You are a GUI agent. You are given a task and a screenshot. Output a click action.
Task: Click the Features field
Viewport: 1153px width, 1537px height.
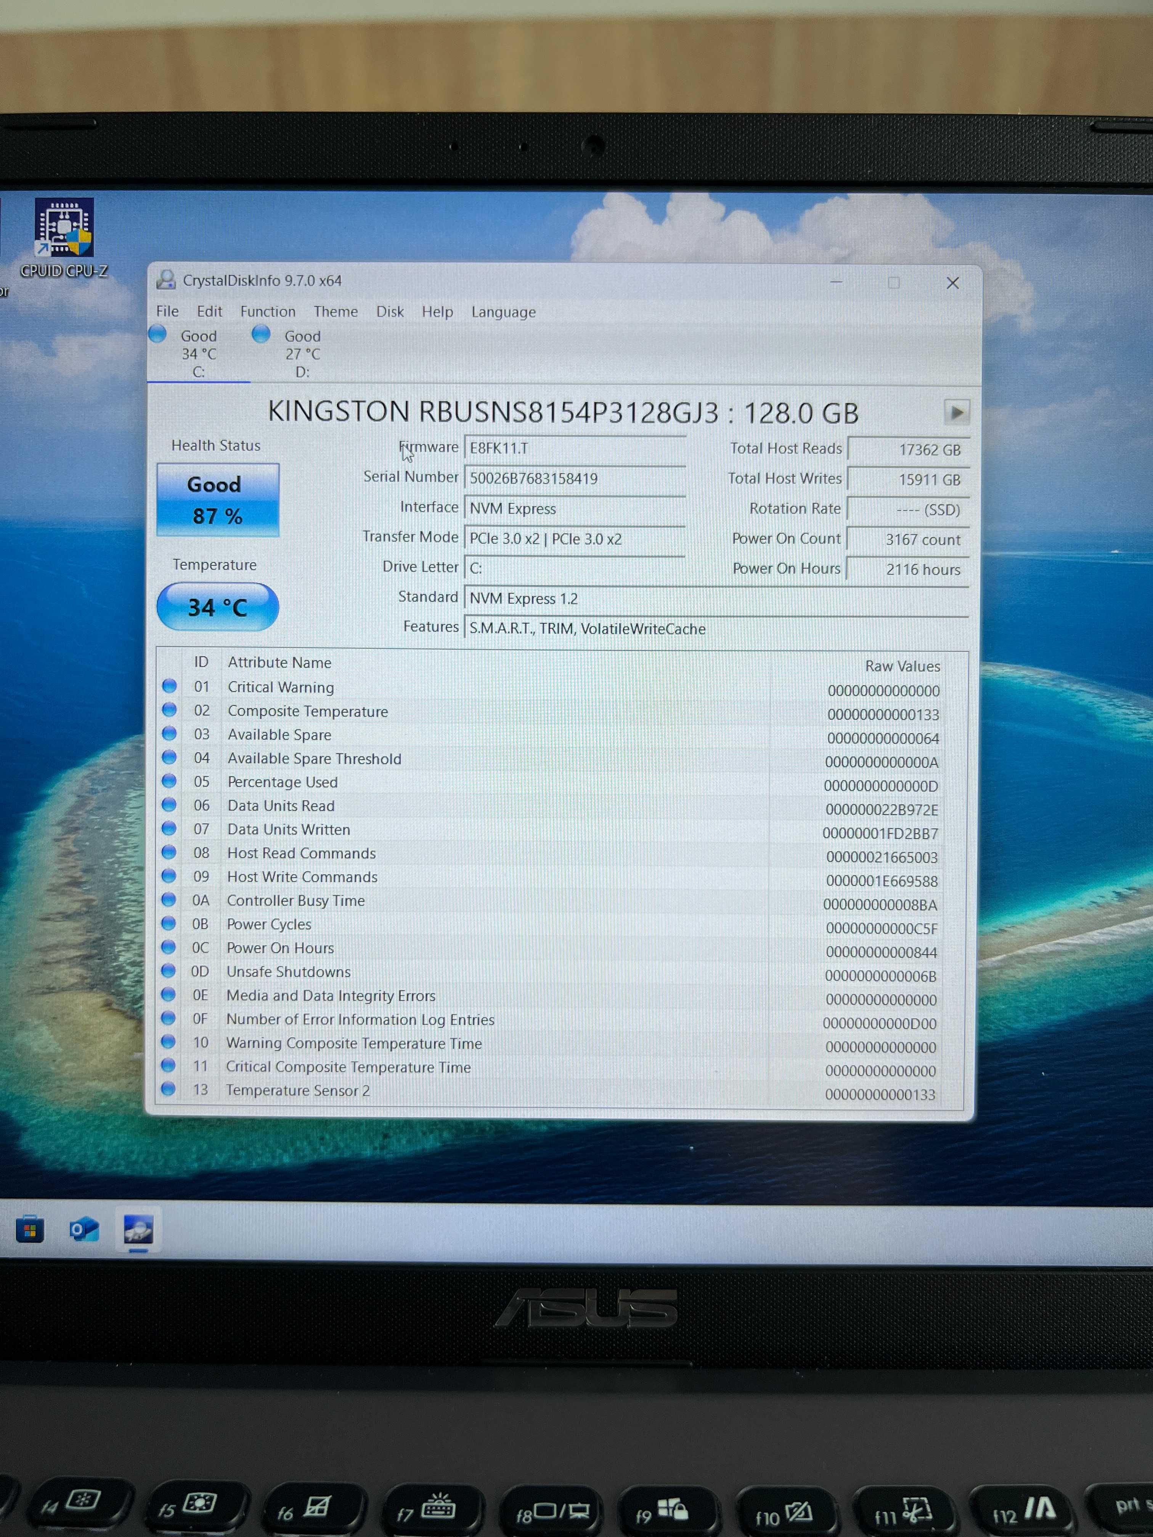(716, 628)
